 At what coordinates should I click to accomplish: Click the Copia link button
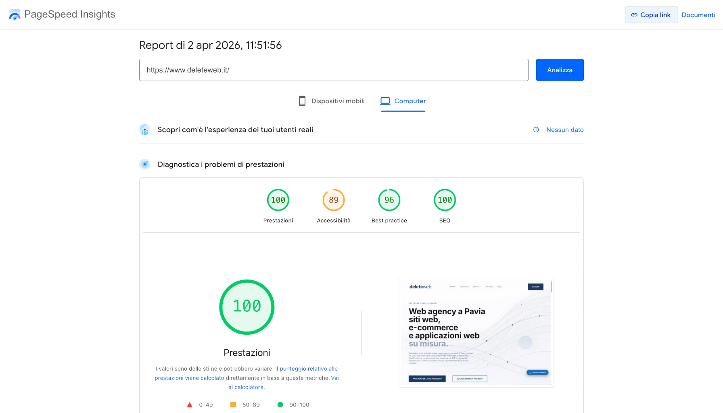651,15
